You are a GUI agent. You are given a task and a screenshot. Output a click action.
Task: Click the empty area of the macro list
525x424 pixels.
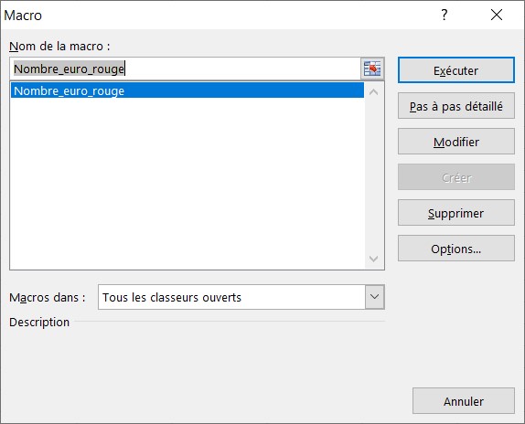click(187, 184)
